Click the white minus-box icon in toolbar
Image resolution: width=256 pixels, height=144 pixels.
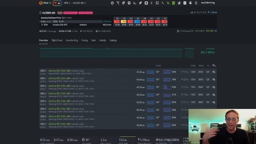[x=185, y=3]
